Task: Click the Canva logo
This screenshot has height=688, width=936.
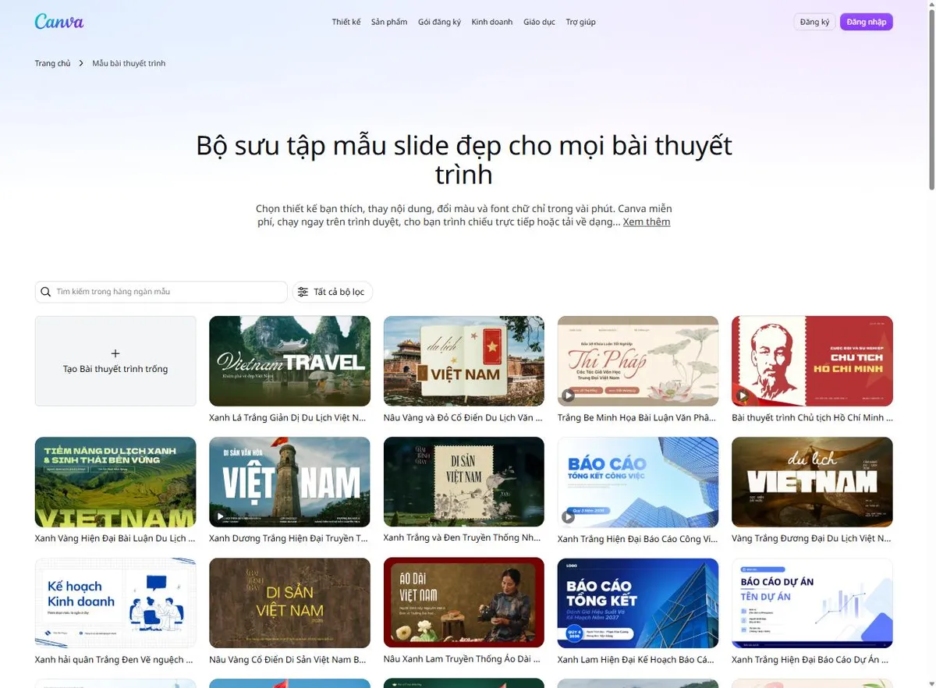Action: pyautogui.click(x=59, y=22)
